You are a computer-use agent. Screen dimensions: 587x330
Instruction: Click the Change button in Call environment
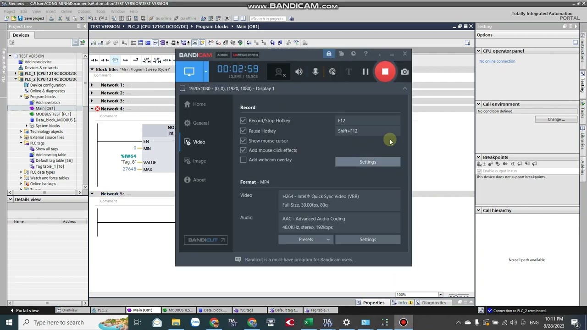tap(556, 119)
